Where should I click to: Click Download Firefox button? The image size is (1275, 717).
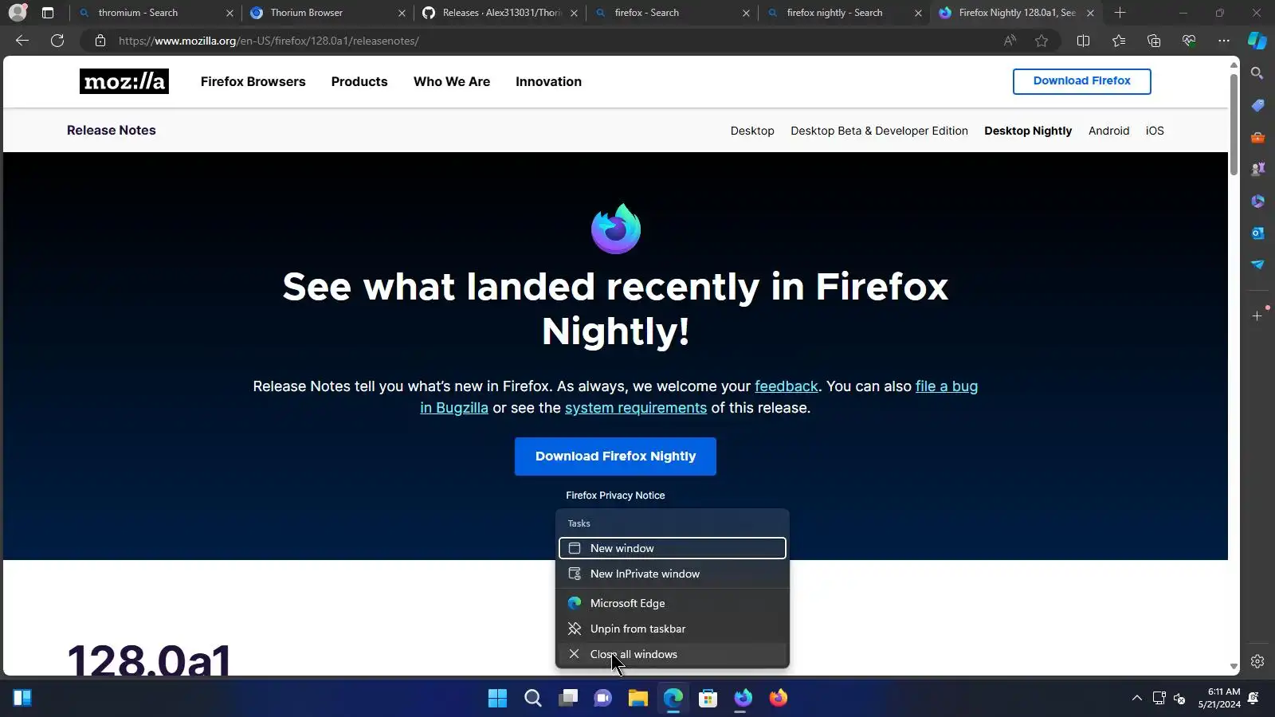point(1081,81)
